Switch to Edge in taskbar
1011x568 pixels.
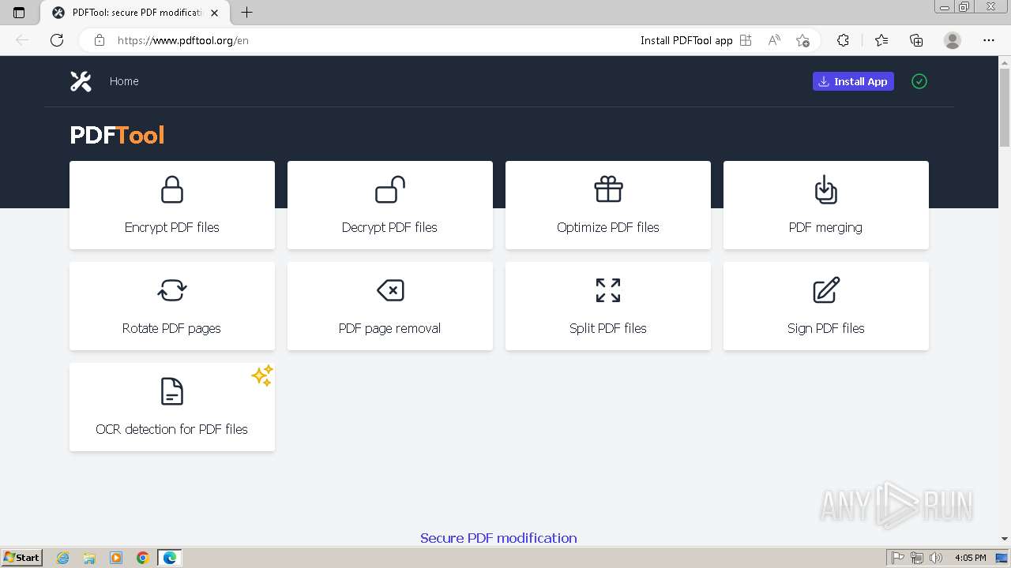click(170, 558)
